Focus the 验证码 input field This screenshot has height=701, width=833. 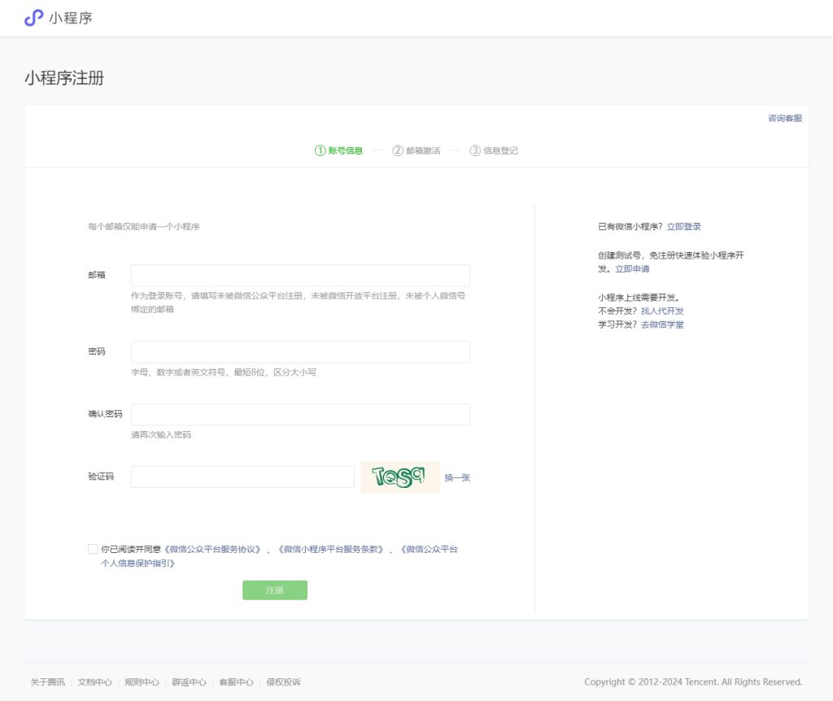242,477
